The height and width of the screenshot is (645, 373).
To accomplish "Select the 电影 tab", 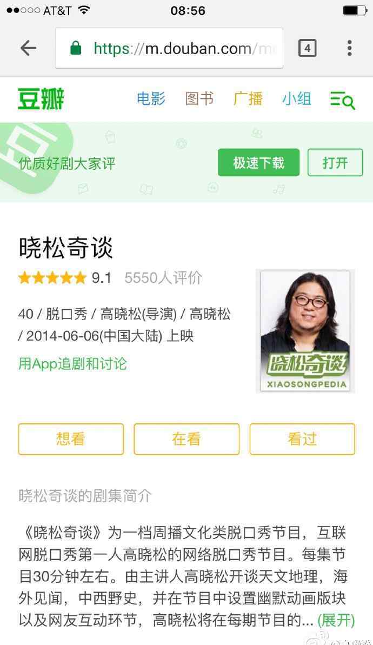I will tap(151, 99).
